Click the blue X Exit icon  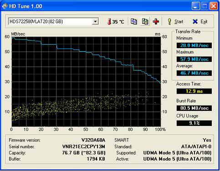coord(195,21)
